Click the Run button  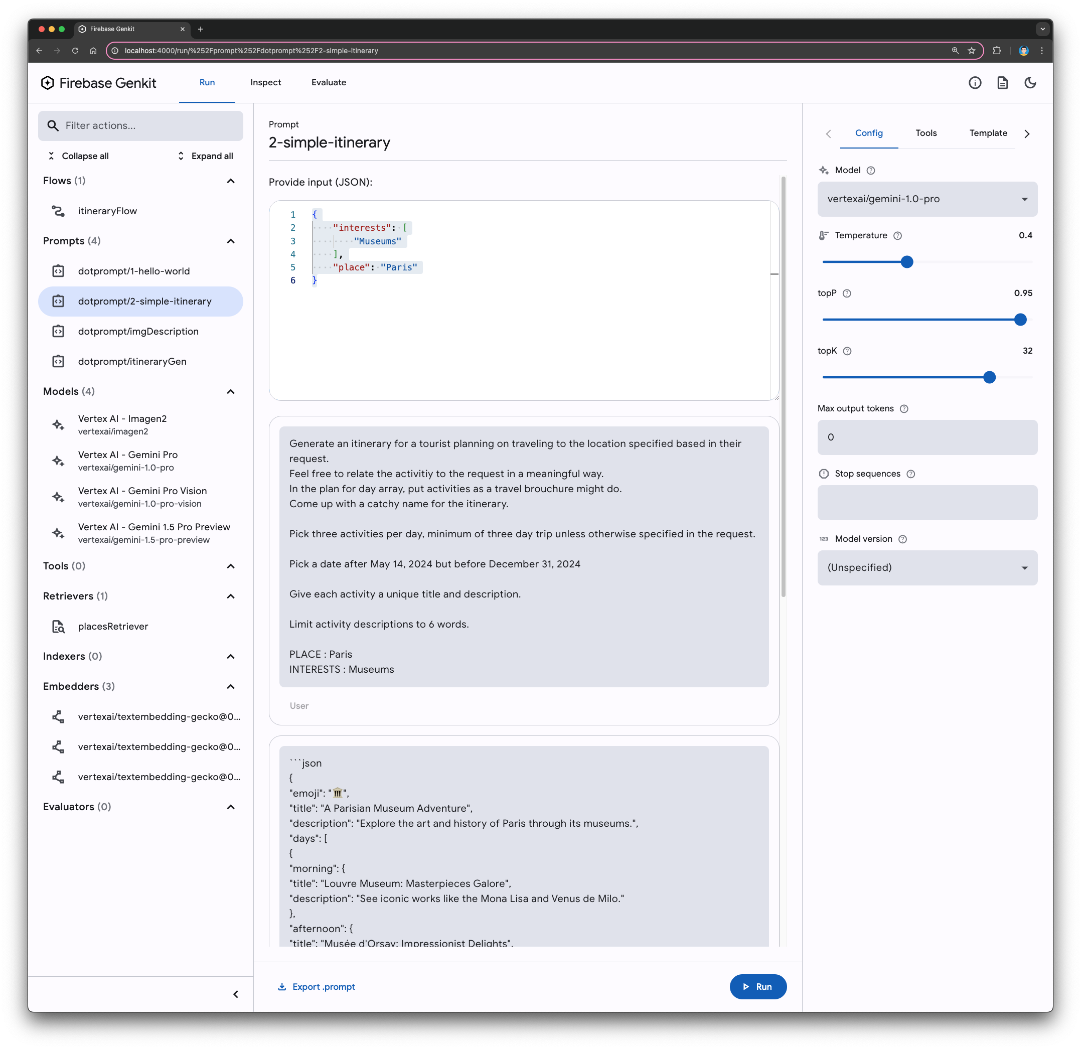(758, 986)
